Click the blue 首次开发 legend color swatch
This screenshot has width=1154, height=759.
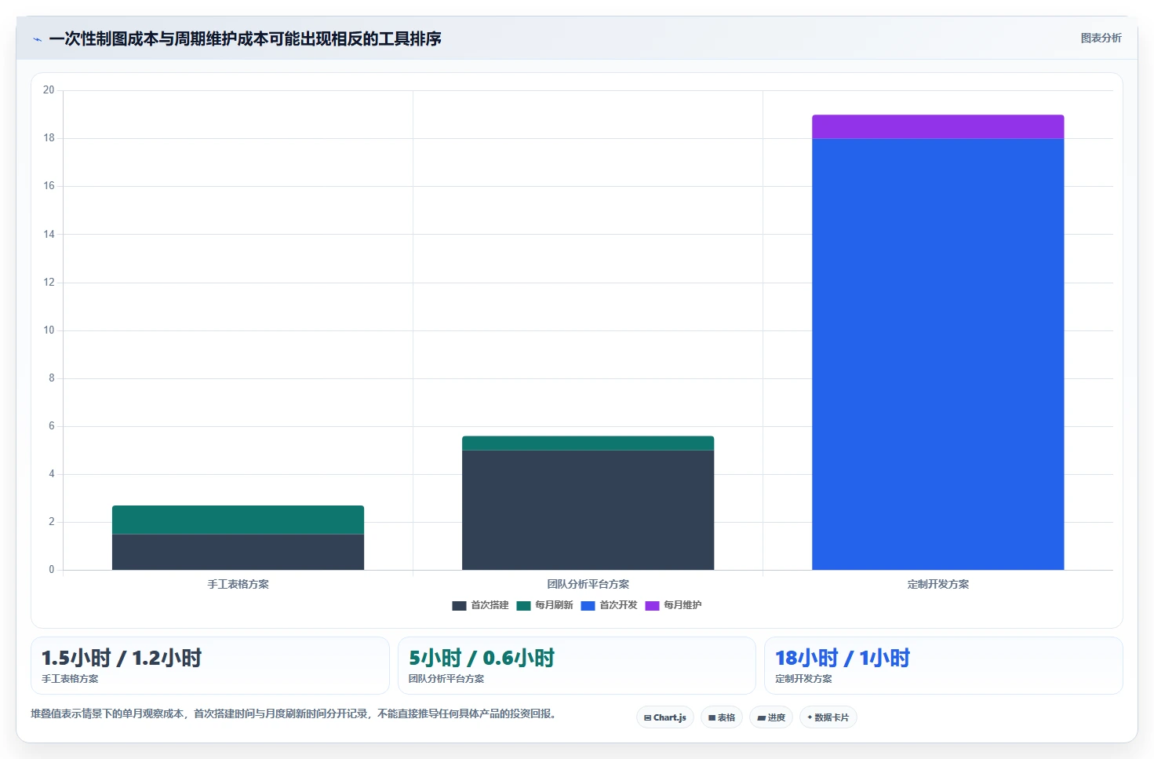[588, 606]
